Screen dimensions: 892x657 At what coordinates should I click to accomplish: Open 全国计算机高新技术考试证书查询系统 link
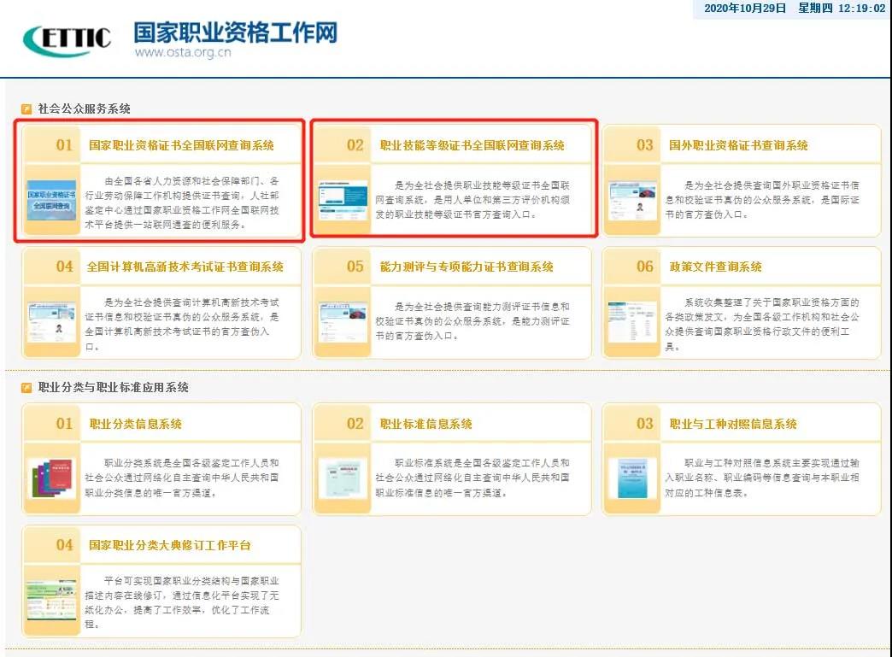pos(185,267)
